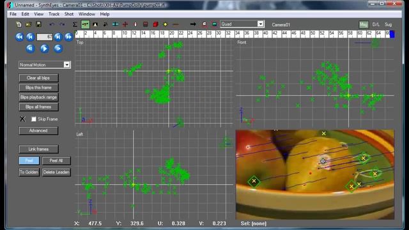Save the scene with the floppy icon
Viewport: 409px width, 230px height.
pos(38,24)
